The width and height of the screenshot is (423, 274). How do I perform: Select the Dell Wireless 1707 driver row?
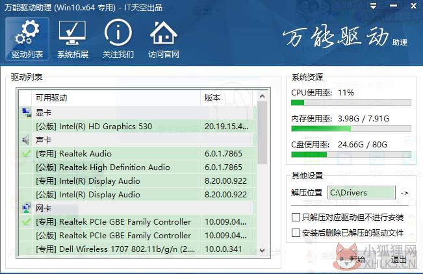click(x=138, y=249)
